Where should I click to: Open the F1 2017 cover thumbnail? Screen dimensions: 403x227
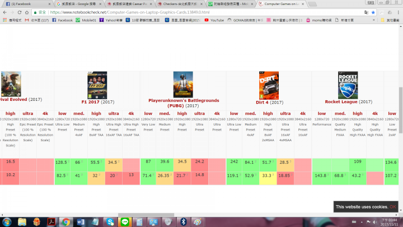click(x=97, y=85)
